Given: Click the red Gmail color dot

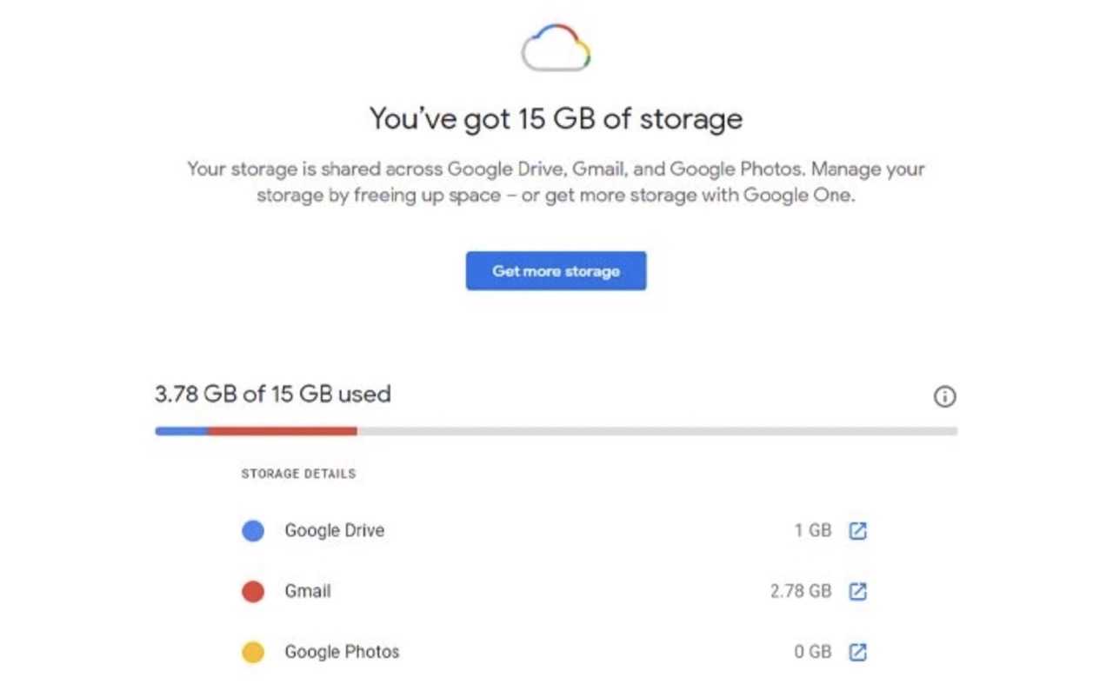Looking at the screenshot, I should (x=253, y=591).
